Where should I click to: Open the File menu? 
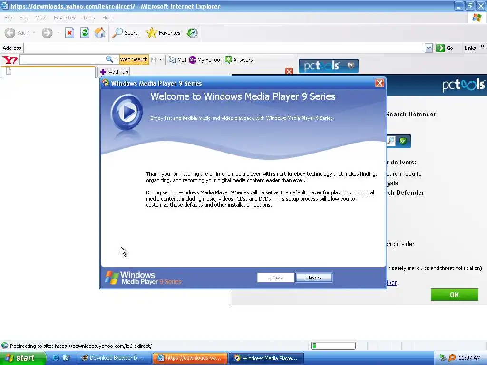[x=8, y=18]
